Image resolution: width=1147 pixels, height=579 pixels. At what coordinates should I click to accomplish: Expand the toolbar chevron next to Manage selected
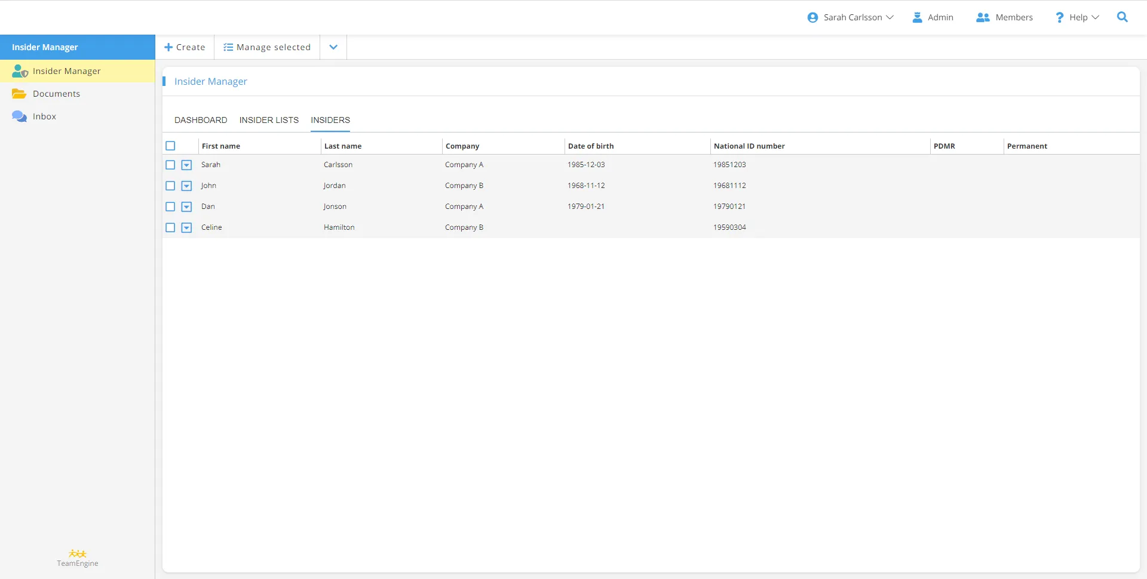point(333,47)
